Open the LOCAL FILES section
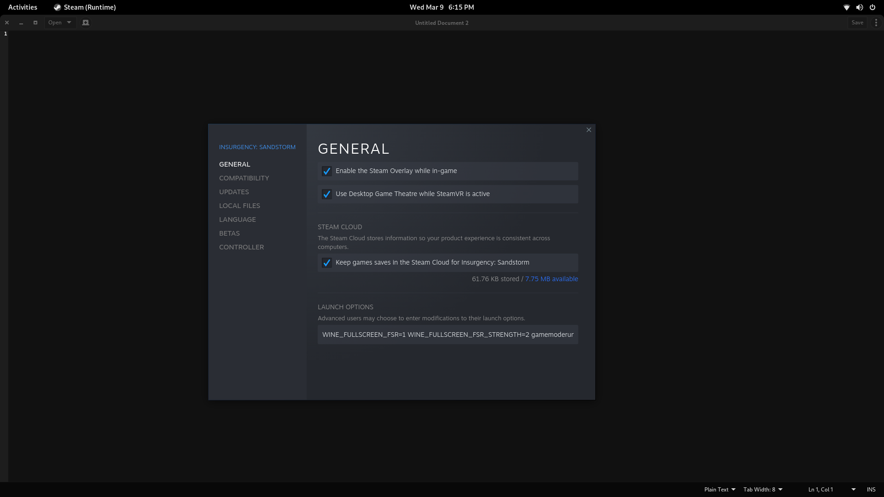 239,206
